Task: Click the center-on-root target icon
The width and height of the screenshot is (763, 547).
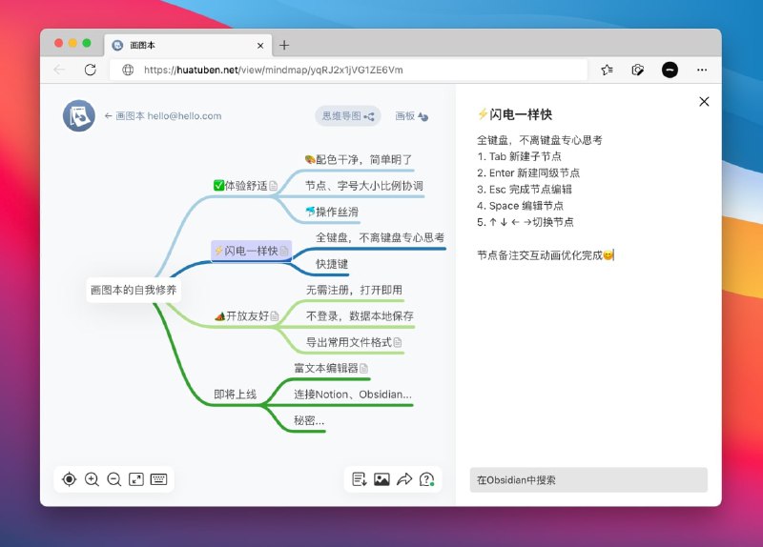Action: point(69,479)
